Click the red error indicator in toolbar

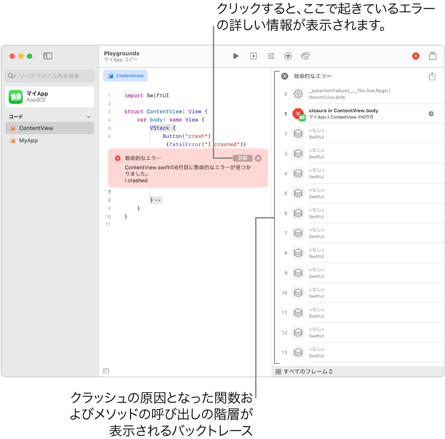[416, 56]
